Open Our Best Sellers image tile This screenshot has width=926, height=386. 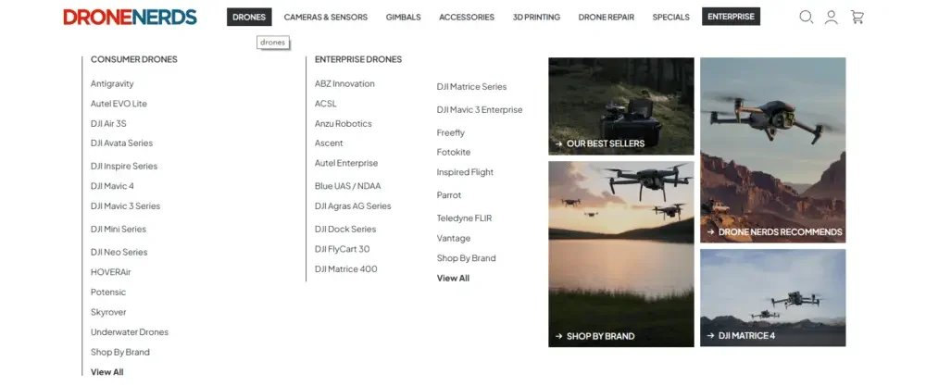click(x=621, y=106)
